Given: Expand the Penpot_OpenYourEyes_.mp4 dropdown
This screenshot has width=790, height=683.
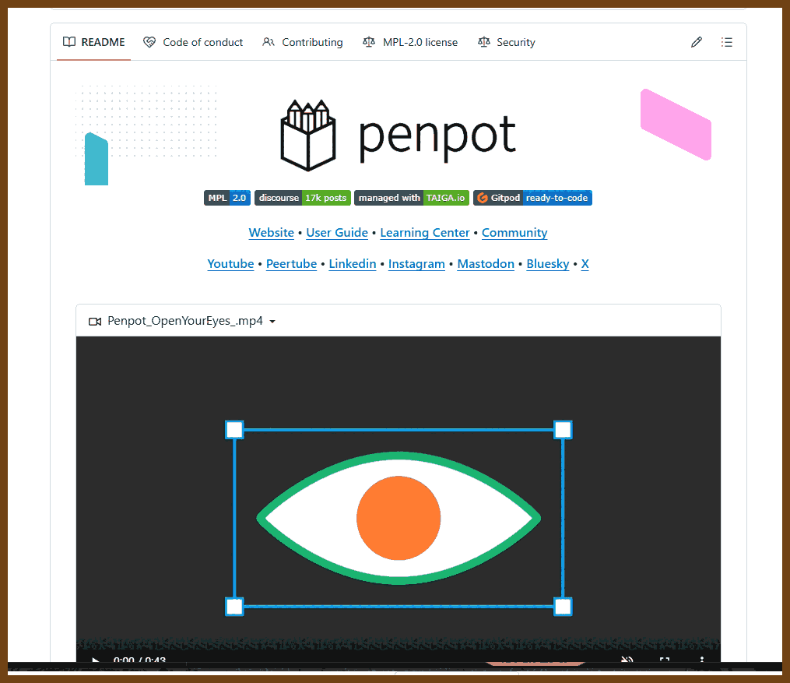Looking at the screenshot, I should 272,321.
